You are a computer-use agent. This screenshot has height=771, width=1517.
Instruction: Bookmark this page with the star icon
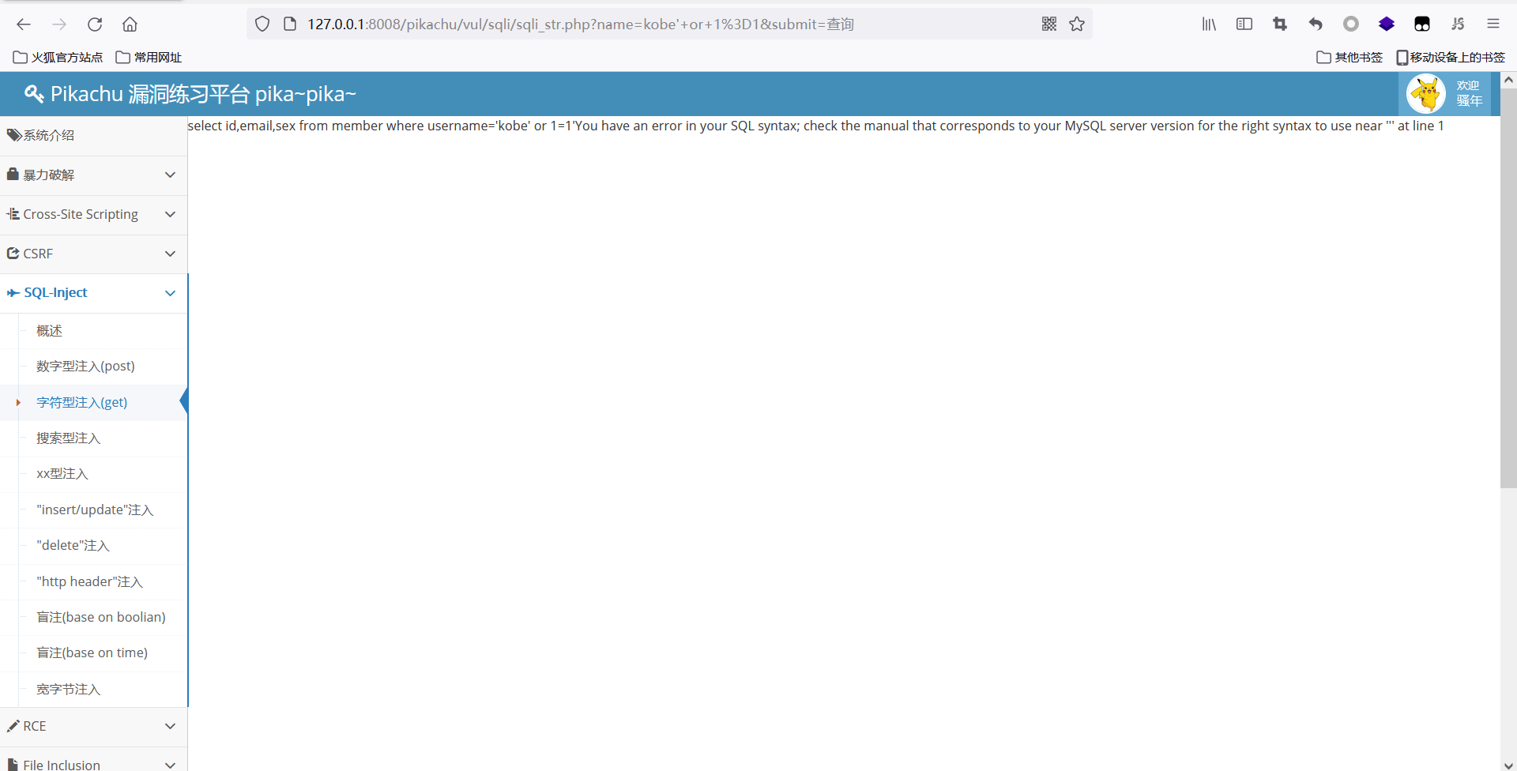coord(1077,24)
